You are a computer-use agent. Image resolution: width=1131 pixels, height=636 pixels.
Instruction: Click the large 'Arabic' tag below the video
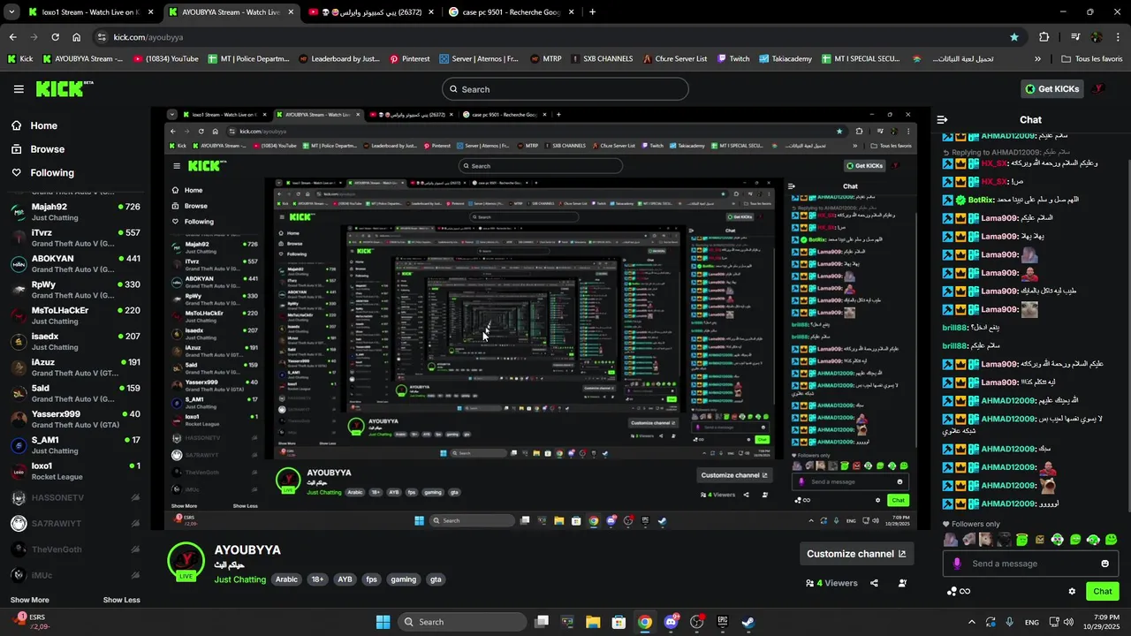286,579
